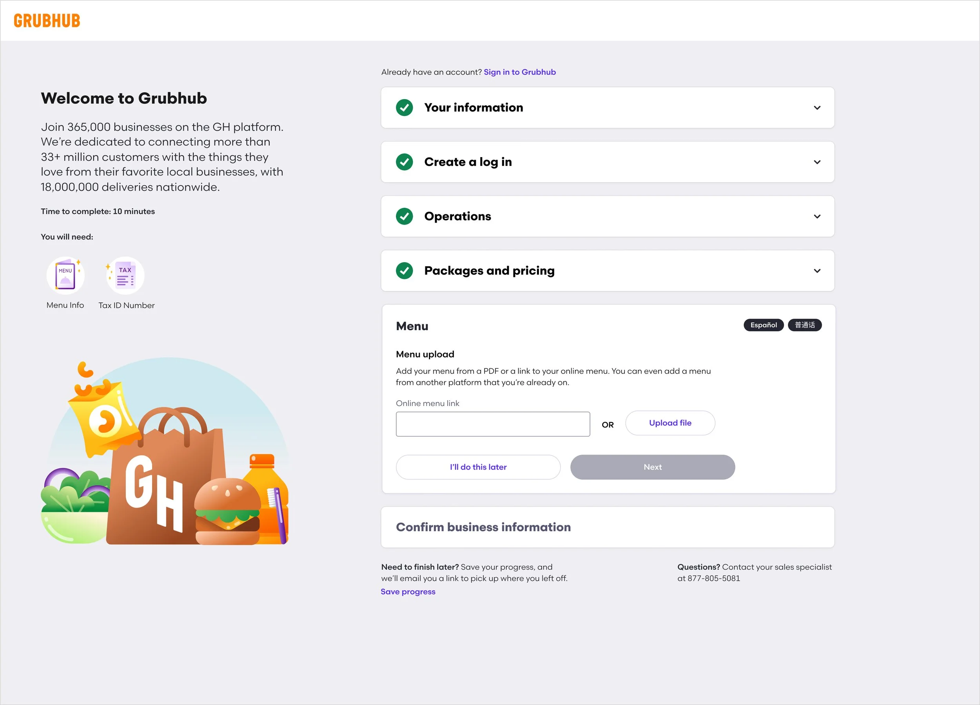Screen dimensions: 980x705
Task: Click the Menu Info icon
Action: click(x=65, y=275)
